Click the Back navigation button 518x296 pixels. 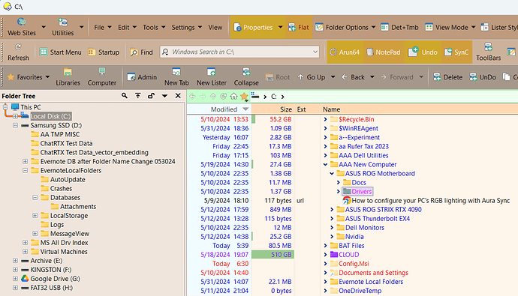pos(353,77)
